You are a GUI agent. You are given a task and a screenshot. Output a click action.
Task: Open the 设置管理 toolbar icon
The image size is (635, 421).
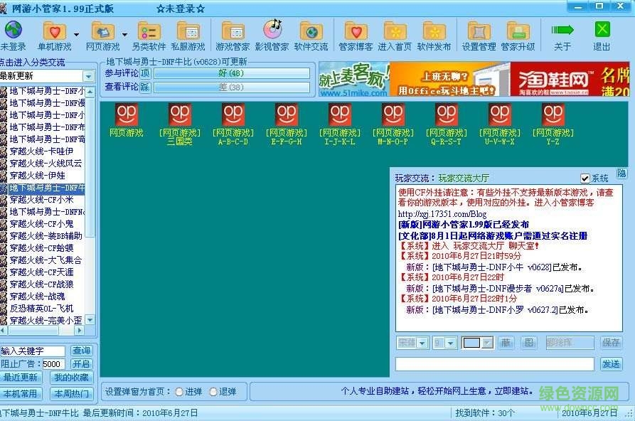[x=479, y=31]
